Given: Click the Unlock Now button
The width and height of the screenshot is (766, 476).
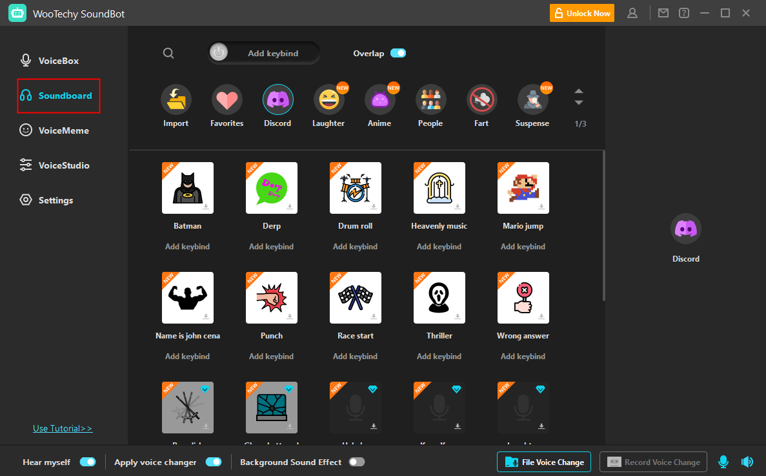Looking at the screenshot, I should point(582,13).
